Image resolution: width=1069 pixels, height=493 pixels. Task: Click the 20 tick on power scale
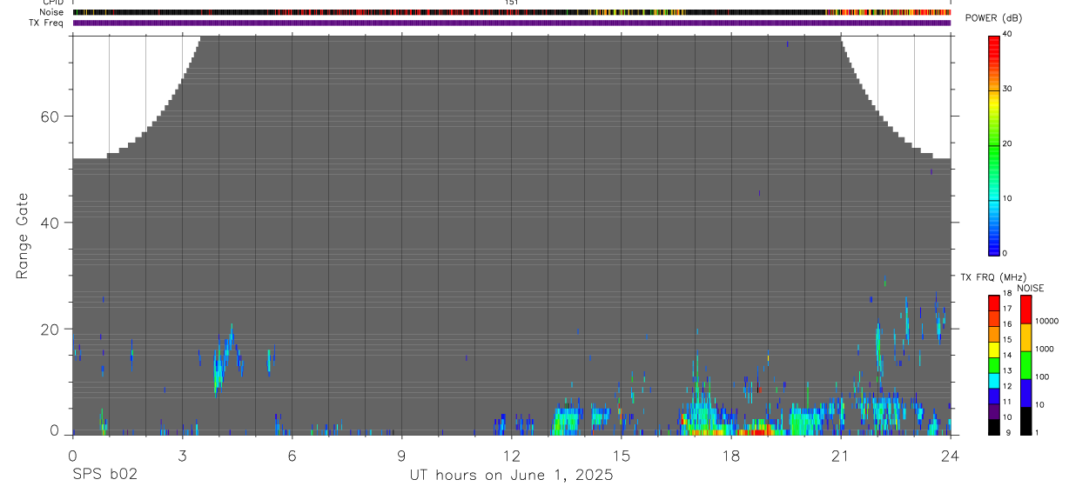[1007, 143]
